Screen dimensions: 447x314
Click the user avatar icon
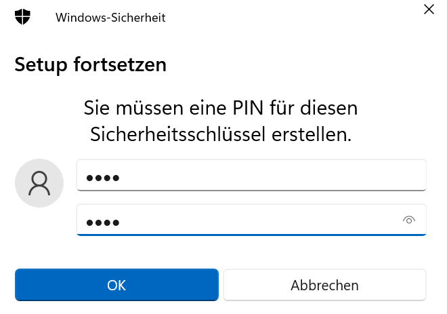(x=39, y=182)
